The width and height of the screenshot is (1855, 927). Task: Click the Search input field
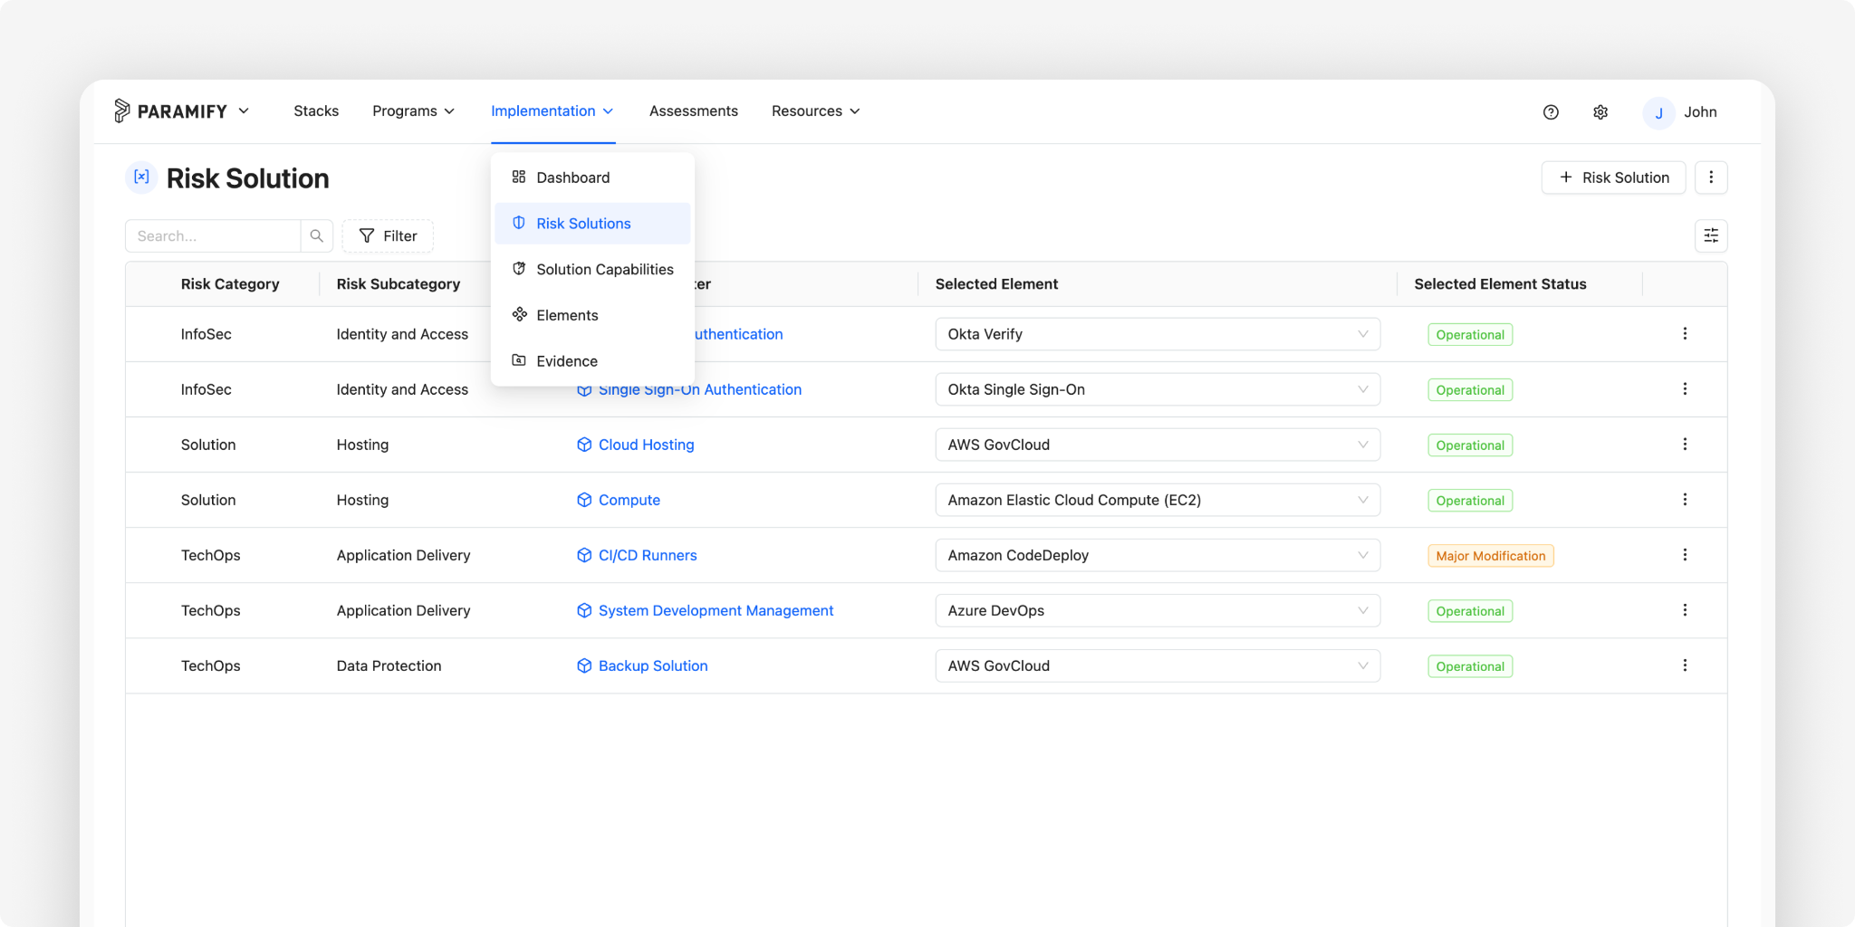pos(213,235)
